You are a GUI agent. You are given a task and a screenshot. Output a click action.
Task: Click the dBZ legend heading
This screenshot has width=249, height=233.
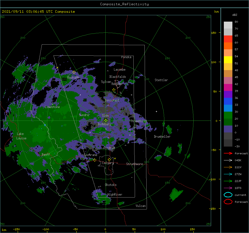235,15
